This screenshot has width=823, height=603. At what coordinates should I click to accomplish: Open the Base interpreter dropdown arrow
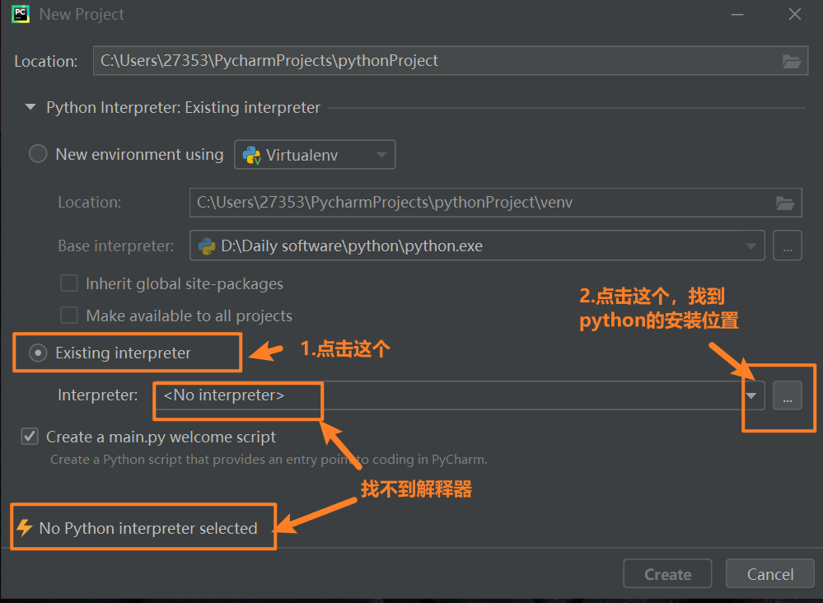751,245
